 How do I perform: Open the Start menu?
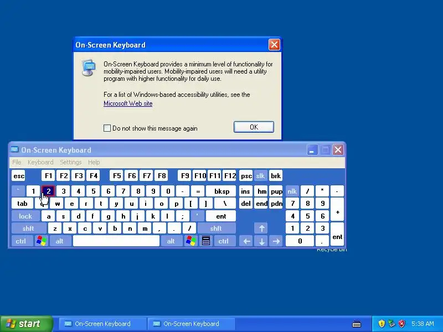pyautogui.click(x=26, y=324)
